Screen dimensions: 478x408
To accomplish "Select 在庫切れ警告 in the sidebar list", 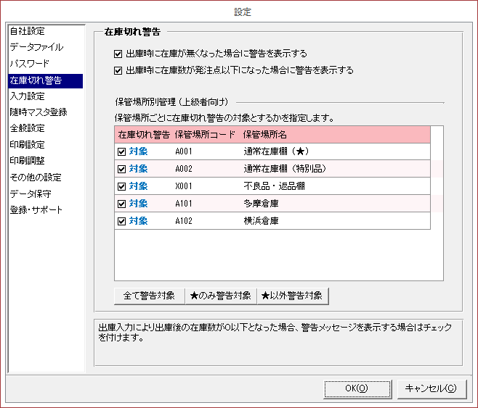I will click(46, 81).
